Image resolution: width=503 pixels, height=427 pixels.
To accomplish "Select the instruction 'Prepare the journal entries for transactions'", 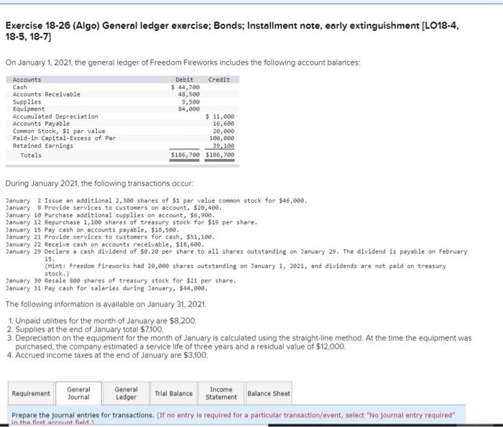I will (x=83, y=415).
